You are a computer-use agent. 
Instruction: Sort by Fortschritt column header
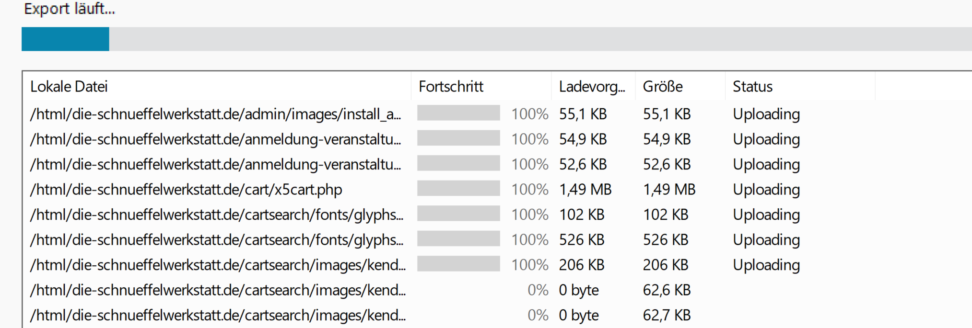click(x=451, y=87)
